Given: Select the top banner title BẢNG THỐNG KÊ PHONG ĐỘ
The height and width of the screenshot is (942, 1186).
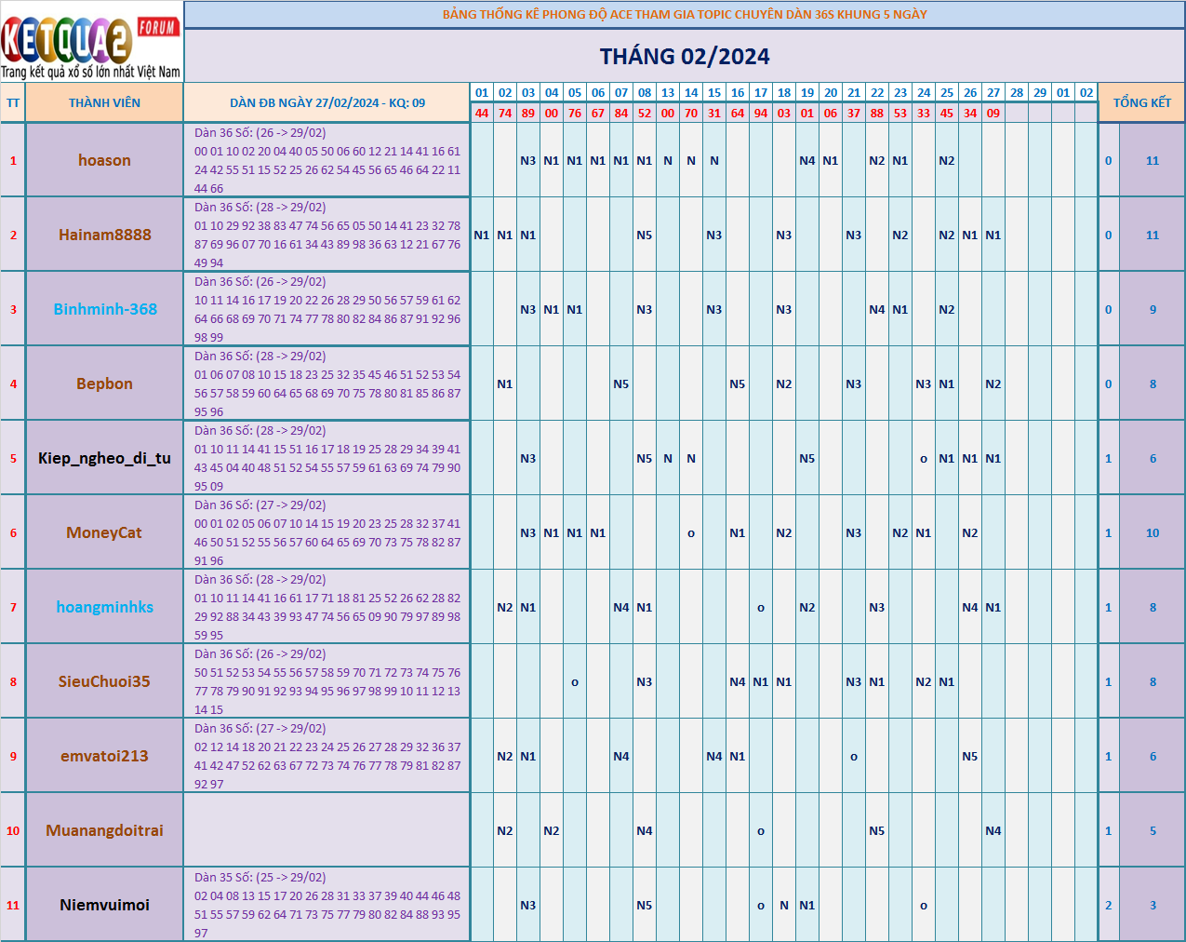Looking at the screenshot, I should point(684,14).
